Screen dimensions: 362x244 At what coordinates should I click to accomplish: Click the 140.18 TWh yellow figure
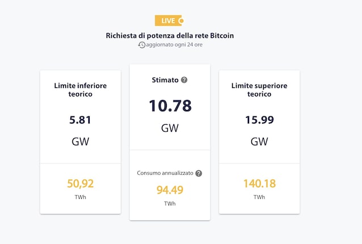pos(259,183)
